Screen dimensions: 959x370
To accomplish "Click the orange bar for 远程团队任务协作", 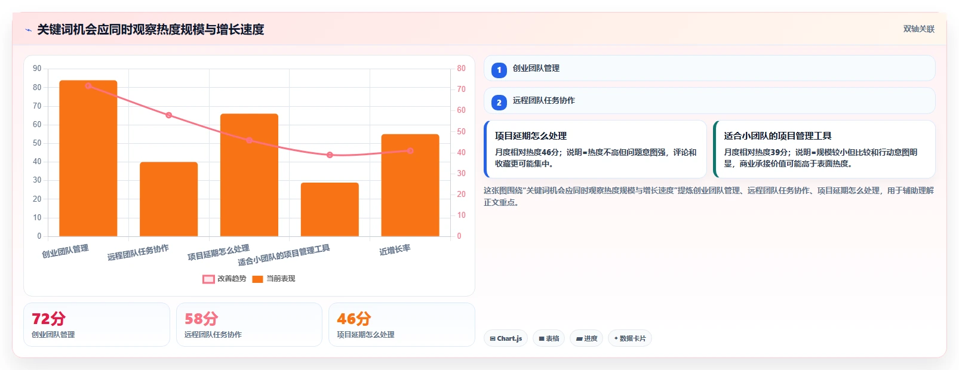I will pyautogui.click(x=169, y=199).
